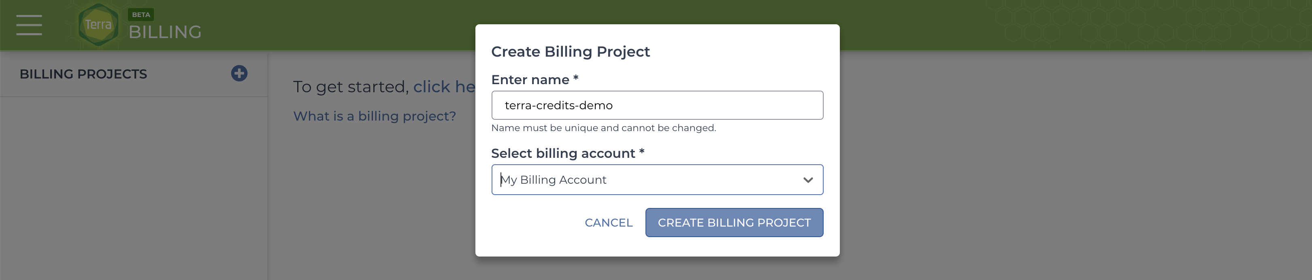Click the Enter name input field
The image size is (1312, 280).
pos(657,105)
